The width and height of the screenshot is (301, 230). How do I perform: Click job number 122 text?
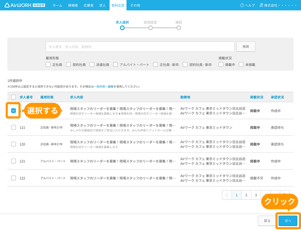pyautogui.click(x=22, y=178)
